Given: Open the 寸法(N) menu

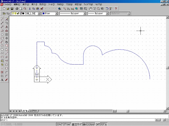Looking at the screenshot, I should [x=69, y=4].
